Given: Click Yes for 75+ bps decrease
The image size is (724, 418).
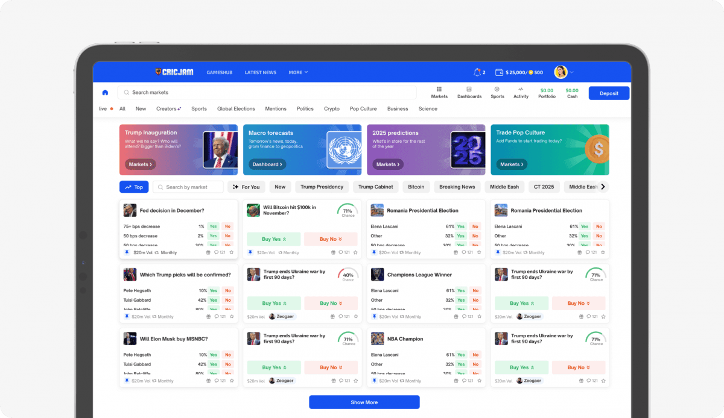Looking at the screenshot, I should point(213,226).
